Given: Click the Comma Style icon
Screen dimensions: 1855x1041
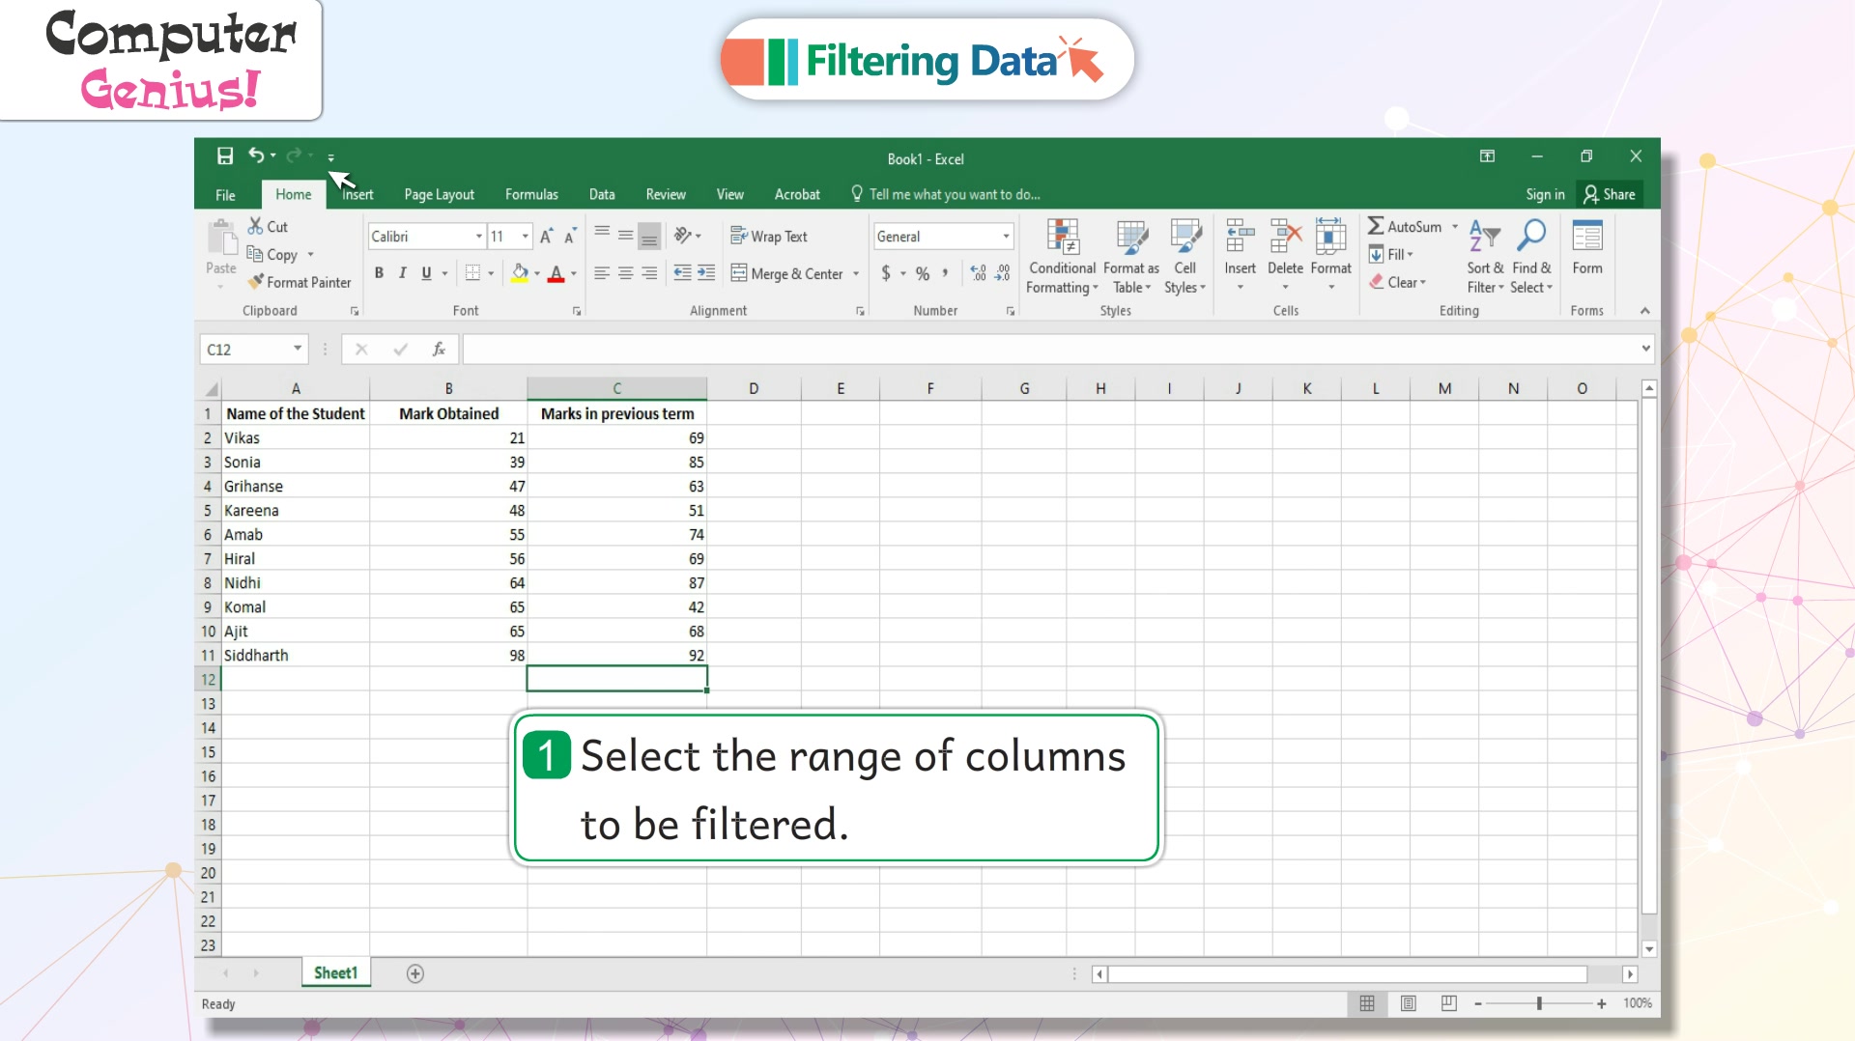Looking at the screenshot, I should 945,273.
